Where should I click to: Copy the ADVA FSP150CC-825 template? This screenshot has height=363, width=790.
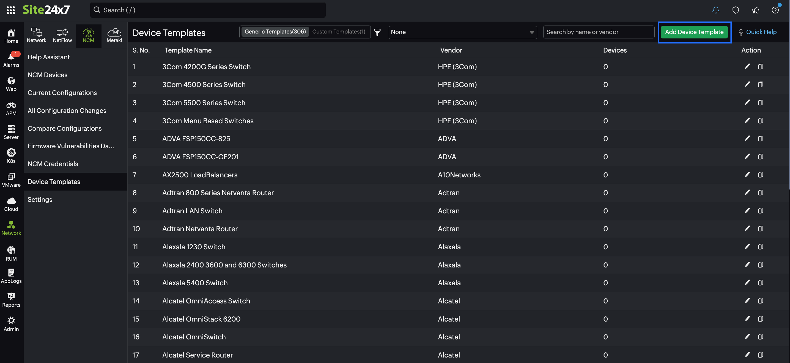(x=760, y=139)
